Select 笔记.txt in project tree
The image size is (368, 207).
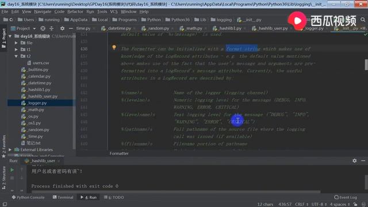(x=30, y=143)
